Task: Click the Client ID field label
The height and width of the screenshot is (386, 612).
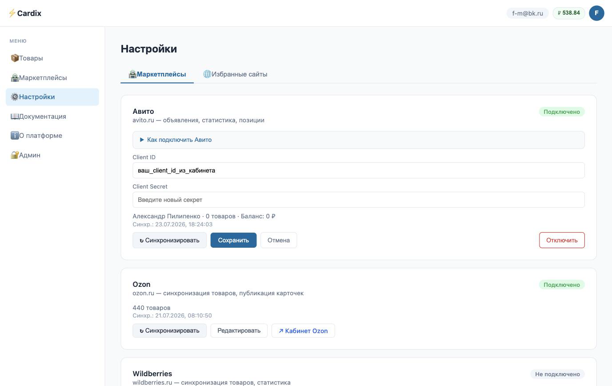Action: pos(144,157)
